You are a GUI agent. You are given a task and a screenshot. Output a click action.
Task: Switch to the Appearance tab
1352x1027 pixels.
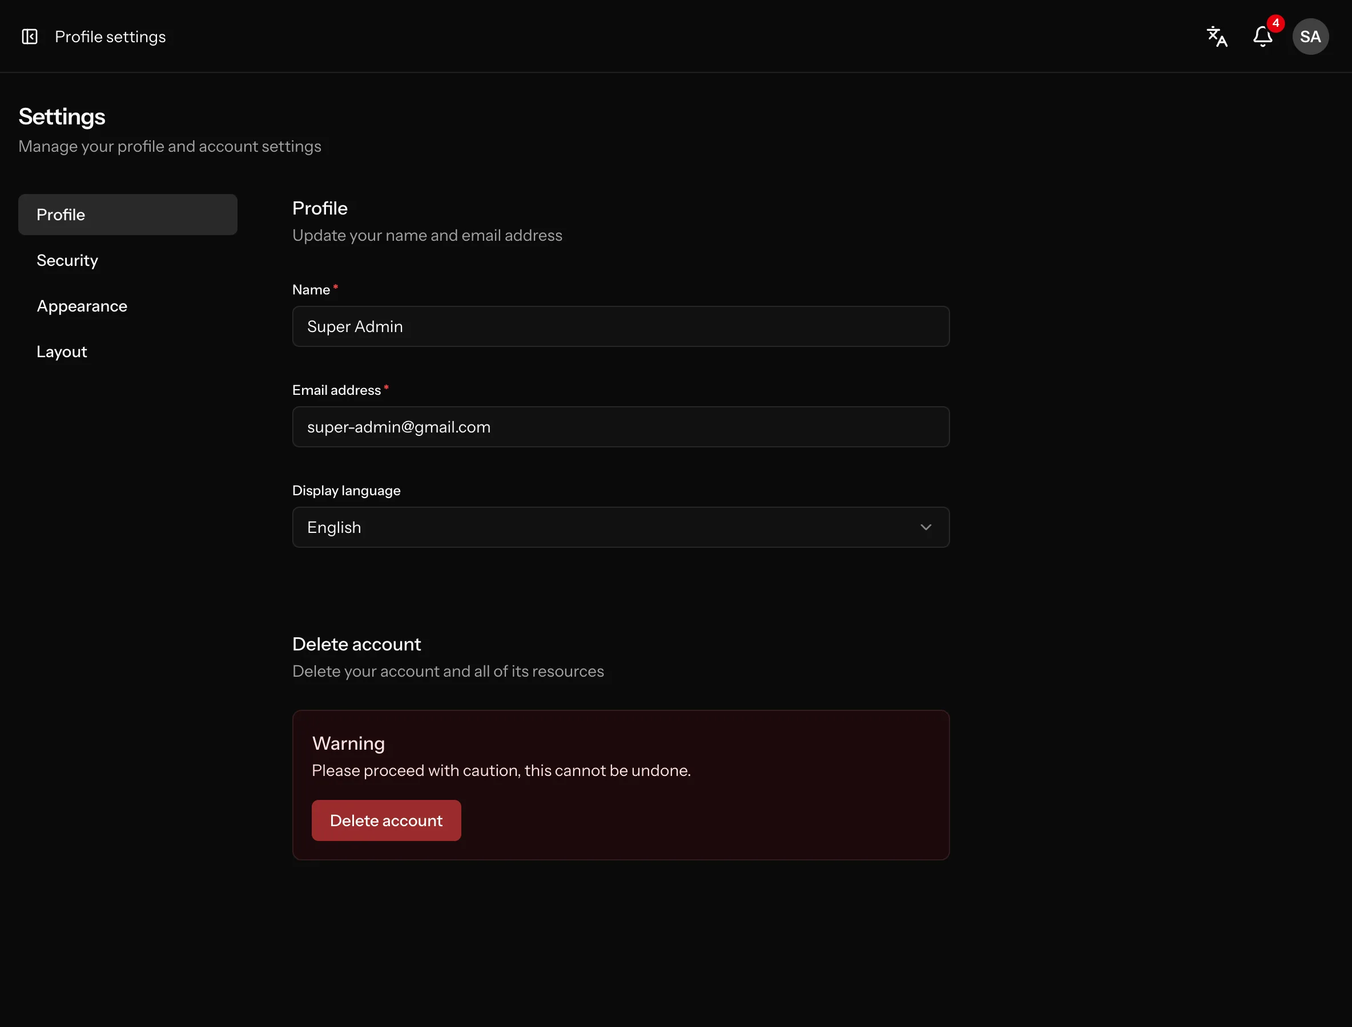(x=128, y=306)
